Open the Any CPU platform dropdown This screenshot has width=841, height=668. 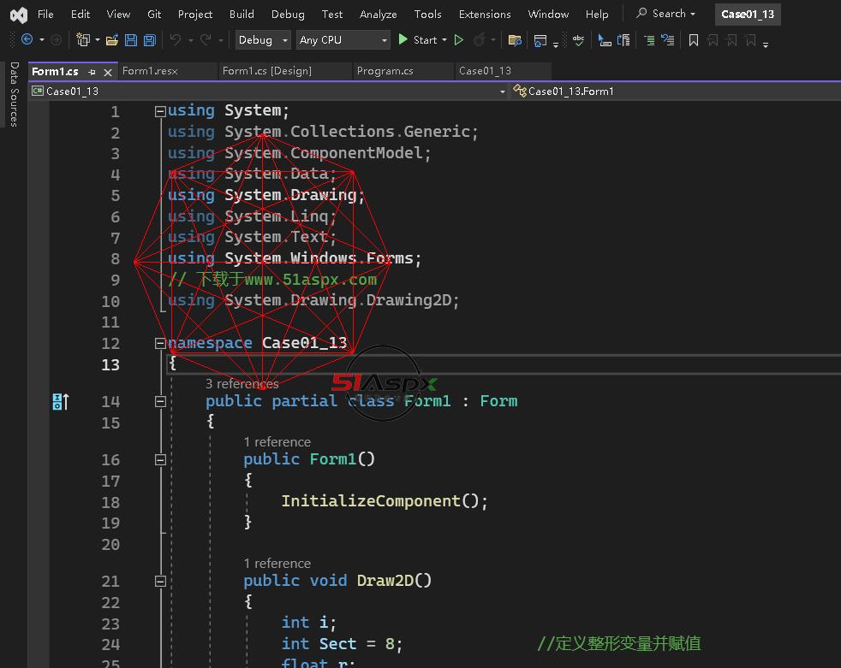(343, 40)
